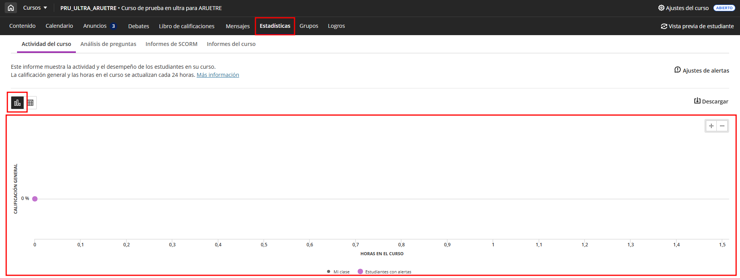The height and width of the screenshot is (278, 740).
Task: Go to Libro de calificaciones
Action: 187,26
